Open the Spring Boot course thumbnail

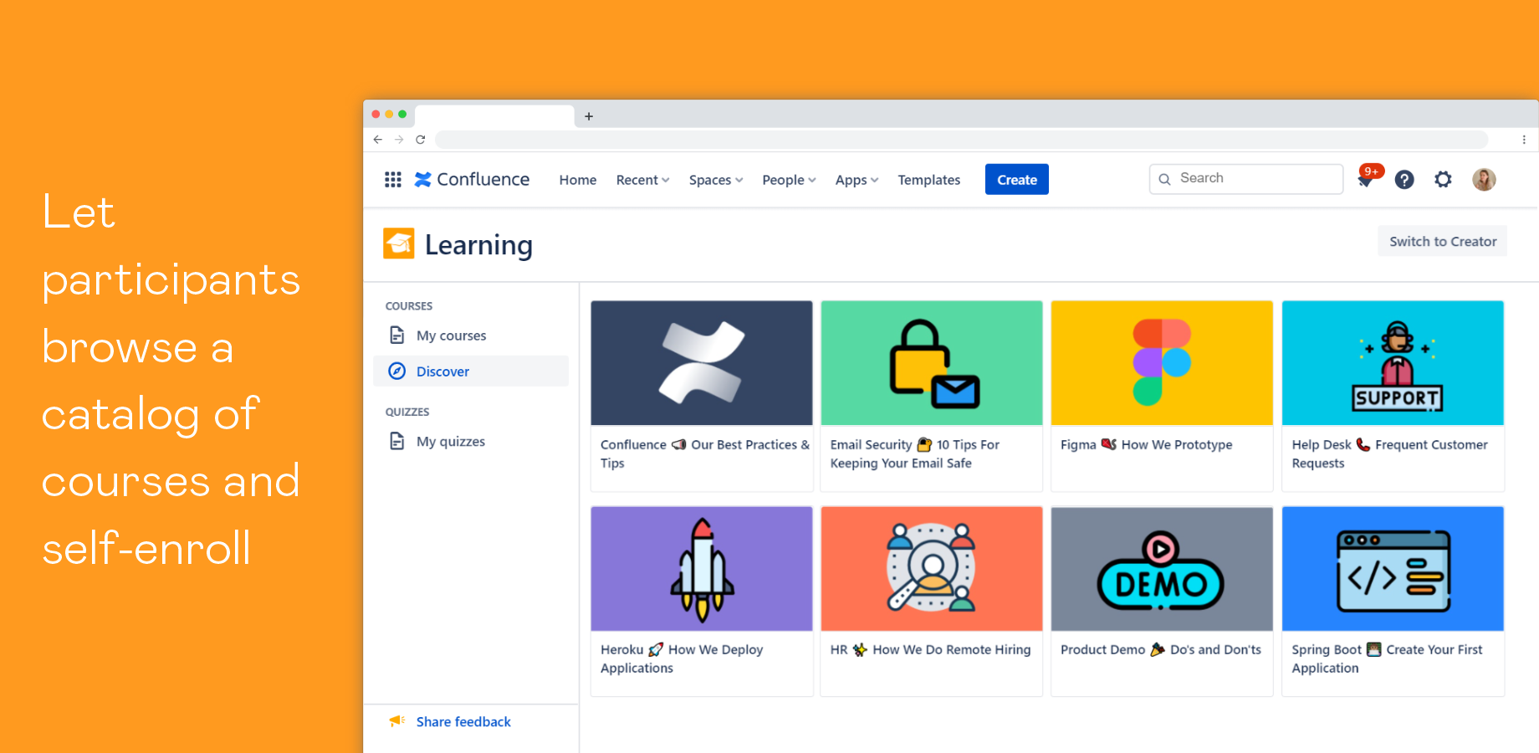tap(1393, 569)
